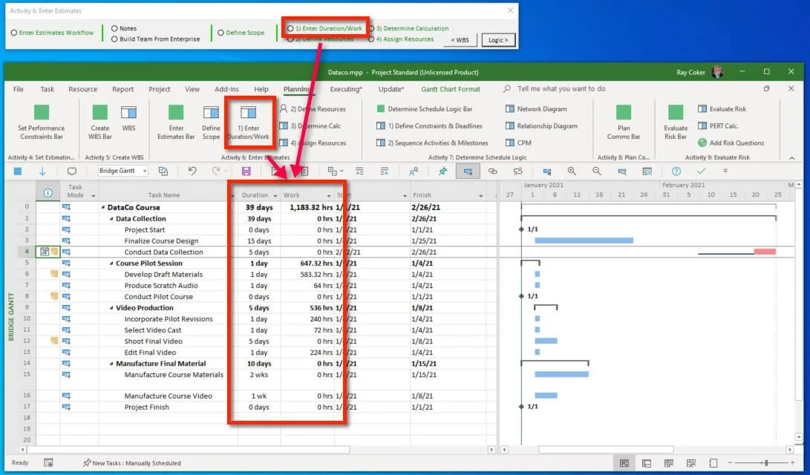
Task: Click the Determine Schedule Logic Bar item
Action: click(425, 109)
